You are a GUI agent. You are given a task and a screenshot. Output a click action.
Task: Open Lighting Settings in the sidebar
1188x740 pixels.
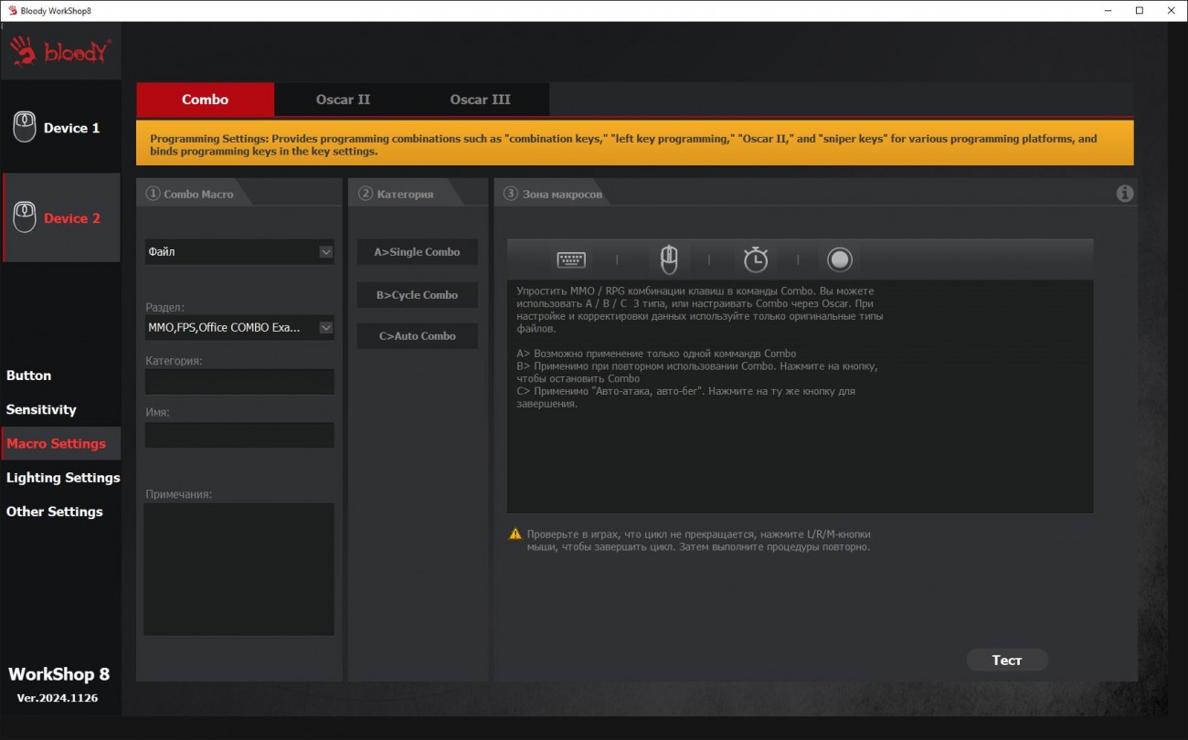pos(63,478)
